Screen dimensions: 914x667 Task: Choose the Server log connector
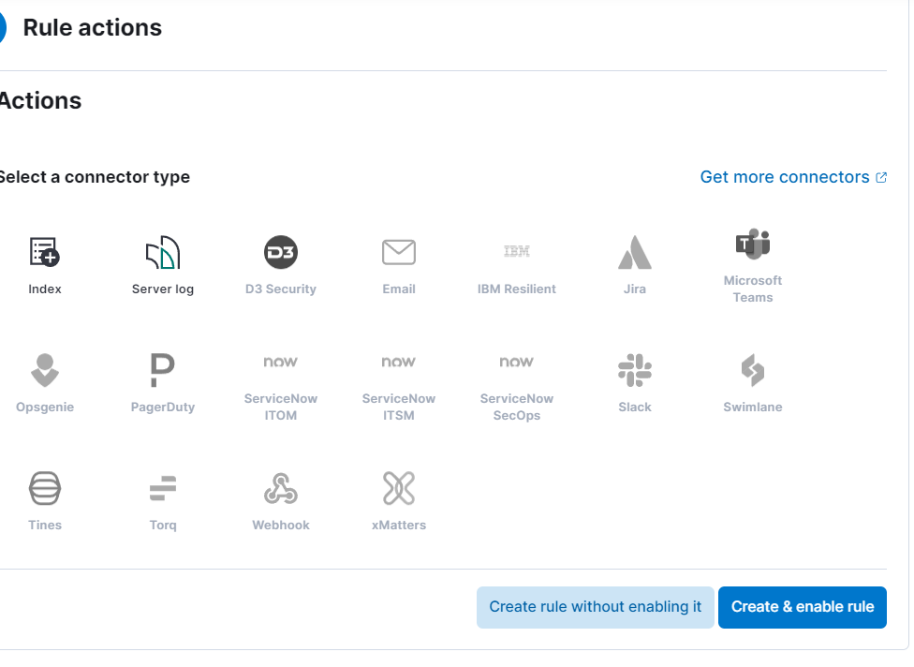pos(163,265)
